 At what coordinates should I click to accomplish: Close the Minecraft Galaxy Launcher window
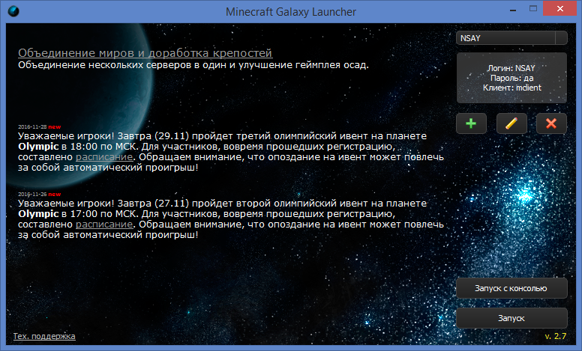pyautogui.click(x=560, y=8)
